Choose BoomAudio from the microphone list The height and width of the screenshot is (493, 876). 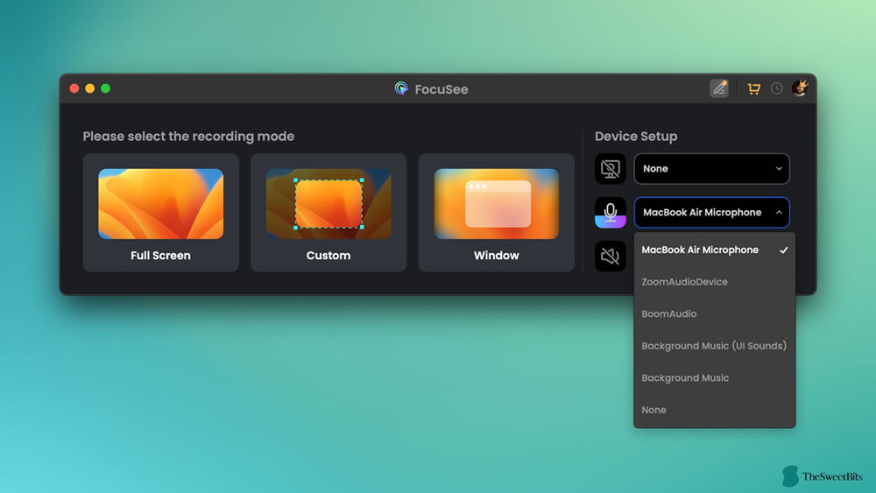(x=714, y=313)
